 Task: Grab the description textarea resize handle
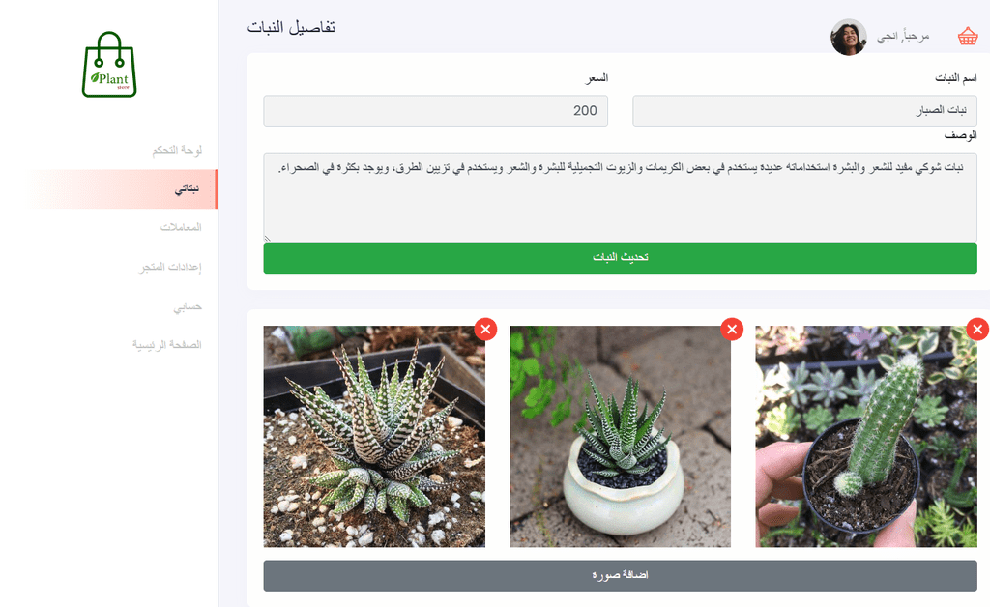268,238
